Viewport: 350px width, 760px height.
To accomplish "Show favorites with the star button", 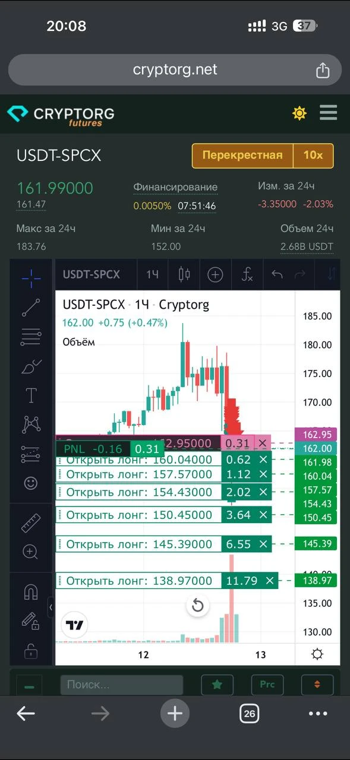I will pyautogui.click(x=217, y=685).
